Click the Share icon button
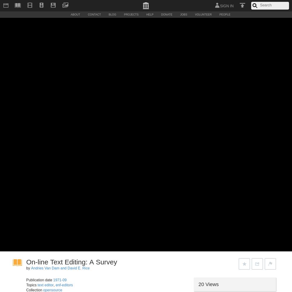 pos(257,264)
